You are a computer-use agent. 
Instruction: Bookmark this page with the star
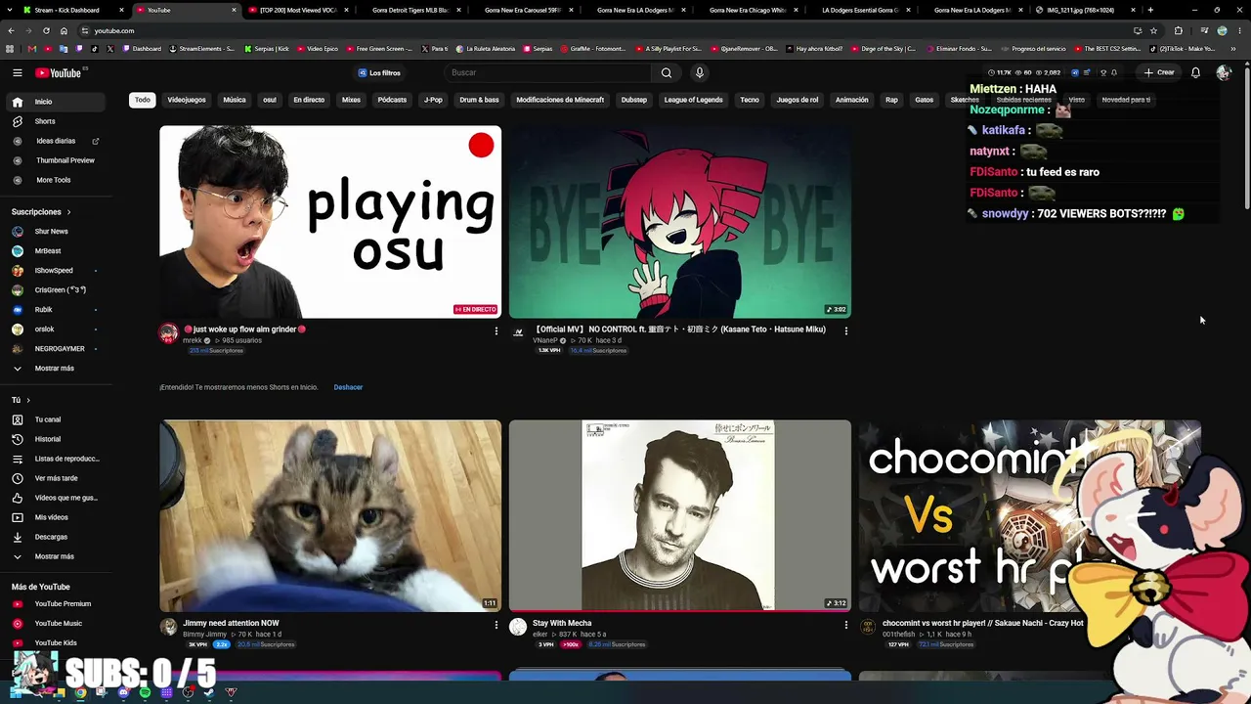pyautogui.click(x=1153, y=30)
